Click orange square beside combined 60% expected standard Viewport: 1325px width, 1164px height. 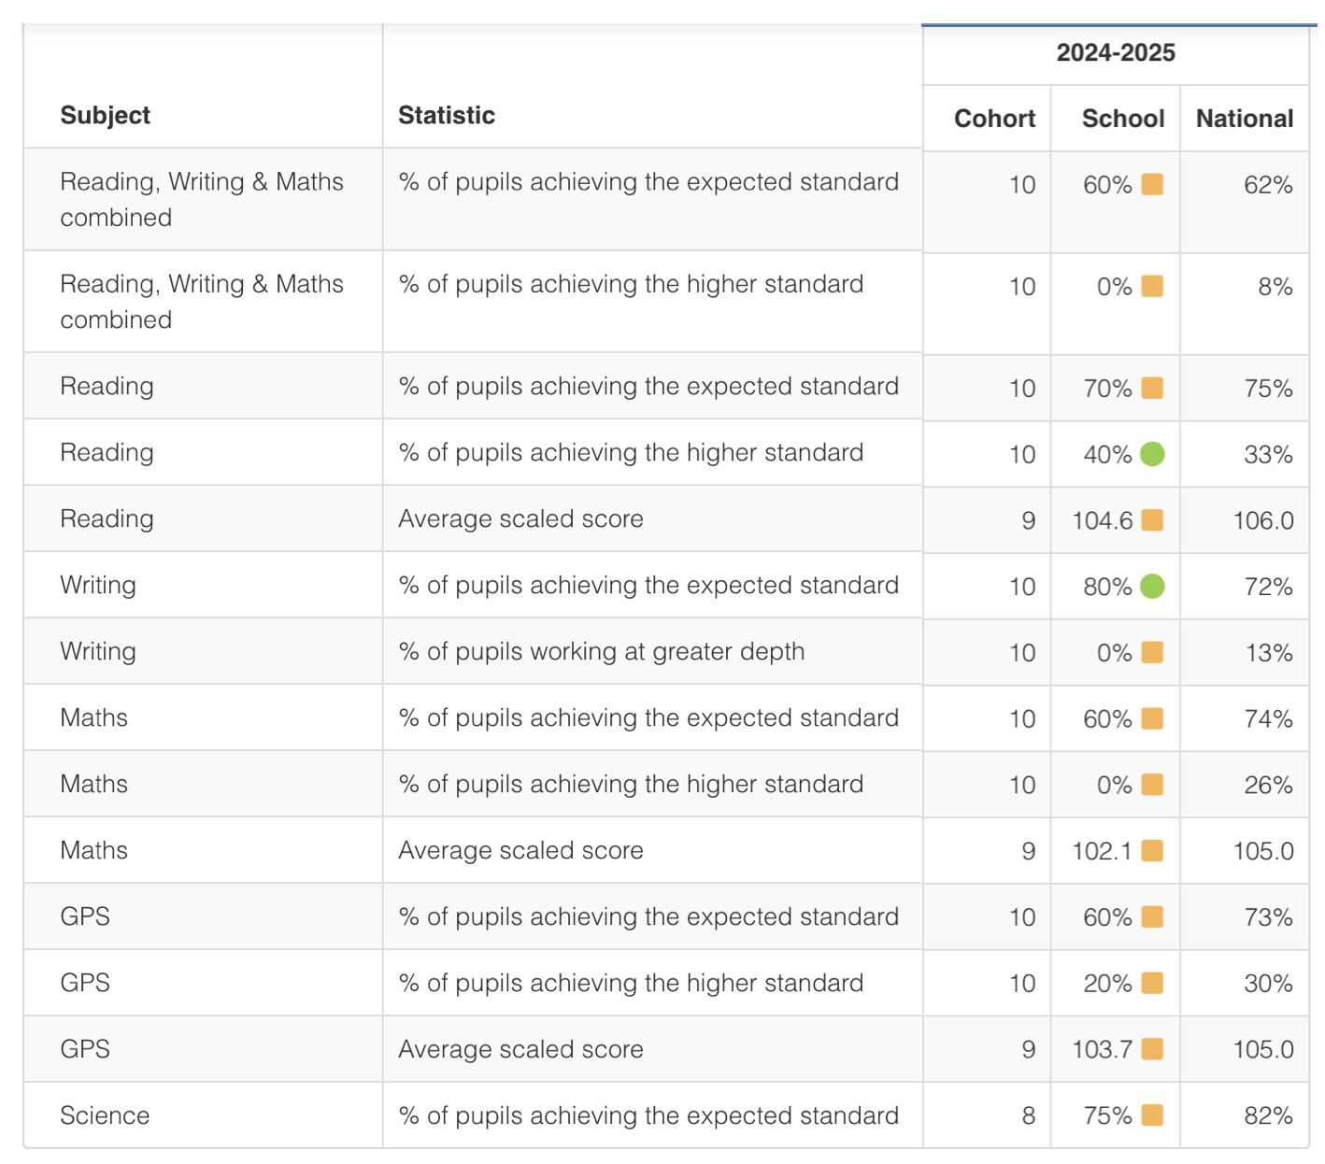point(1152,185)
